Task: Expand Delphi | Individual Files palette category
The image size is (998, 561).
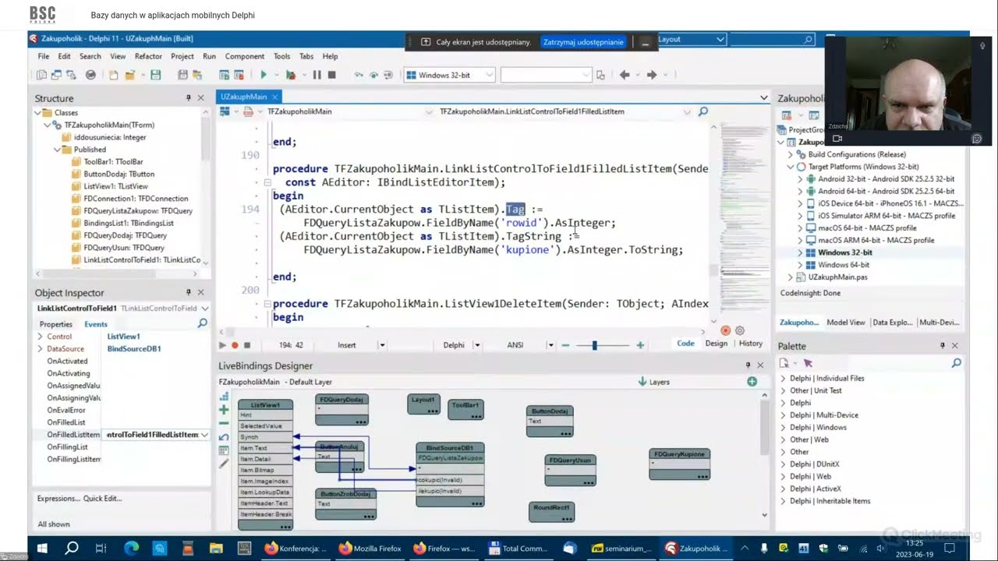Action: tap(784, 379)
